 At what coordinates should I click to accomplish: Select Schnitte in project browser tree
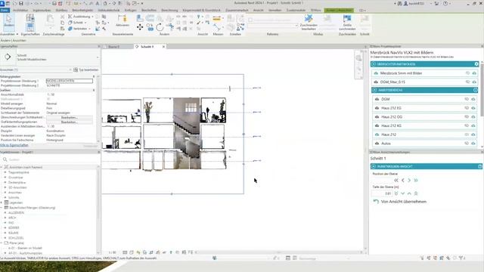14,197
